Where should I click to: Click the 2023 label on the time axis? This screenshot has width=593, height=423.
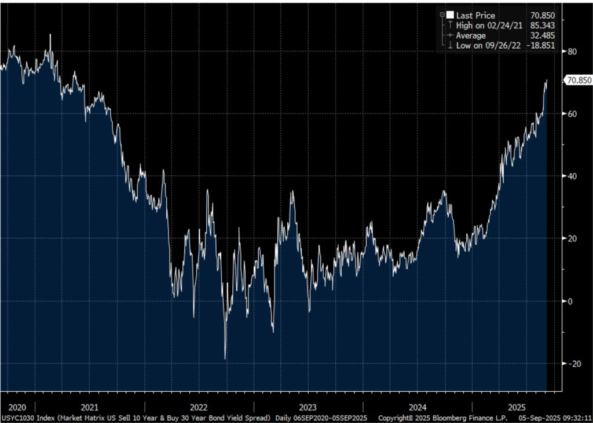click(308, 406)
